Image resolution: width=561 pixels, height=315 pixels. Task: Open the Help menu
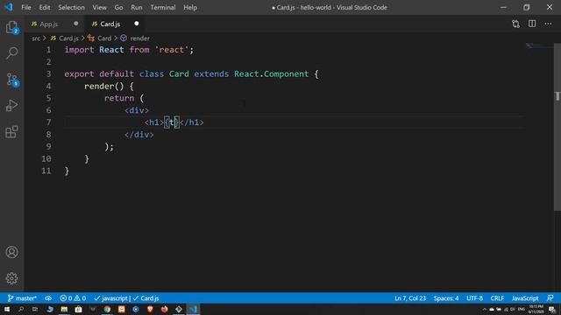(x=190, y=7)
